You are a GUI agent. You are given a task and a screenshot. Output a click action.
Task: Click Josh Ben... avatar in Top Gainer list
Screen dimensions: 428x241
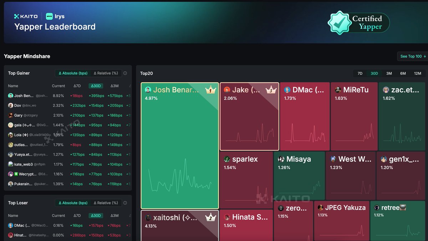click(x=11, y=96)
